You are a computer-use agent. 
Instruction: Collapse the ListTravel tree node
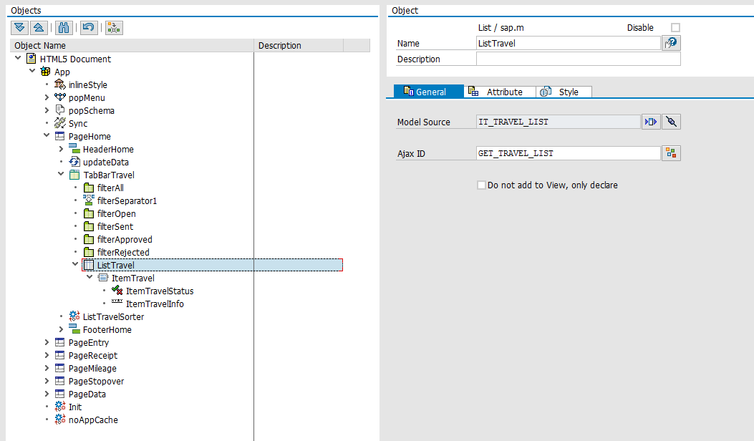click(75, 265)
